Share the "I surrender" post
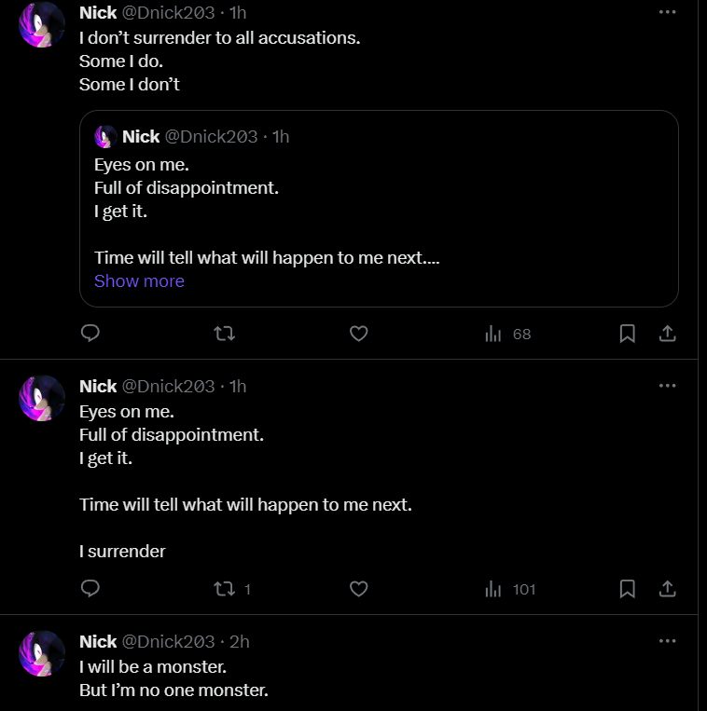Viewport: 707px width, 711px height. [x=668, y=589]
